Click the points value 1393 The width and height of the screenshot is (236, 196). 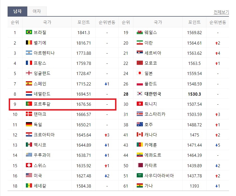pos(194,186)
